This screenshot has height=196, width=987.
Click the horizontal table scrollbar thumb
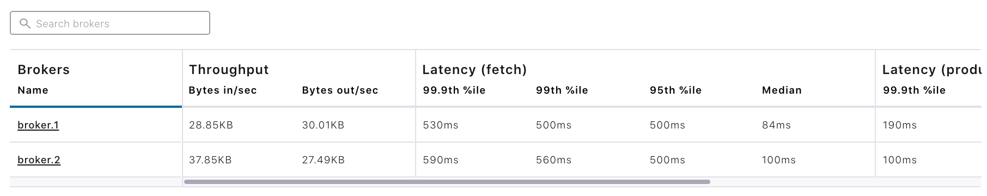tap(447, 182)
